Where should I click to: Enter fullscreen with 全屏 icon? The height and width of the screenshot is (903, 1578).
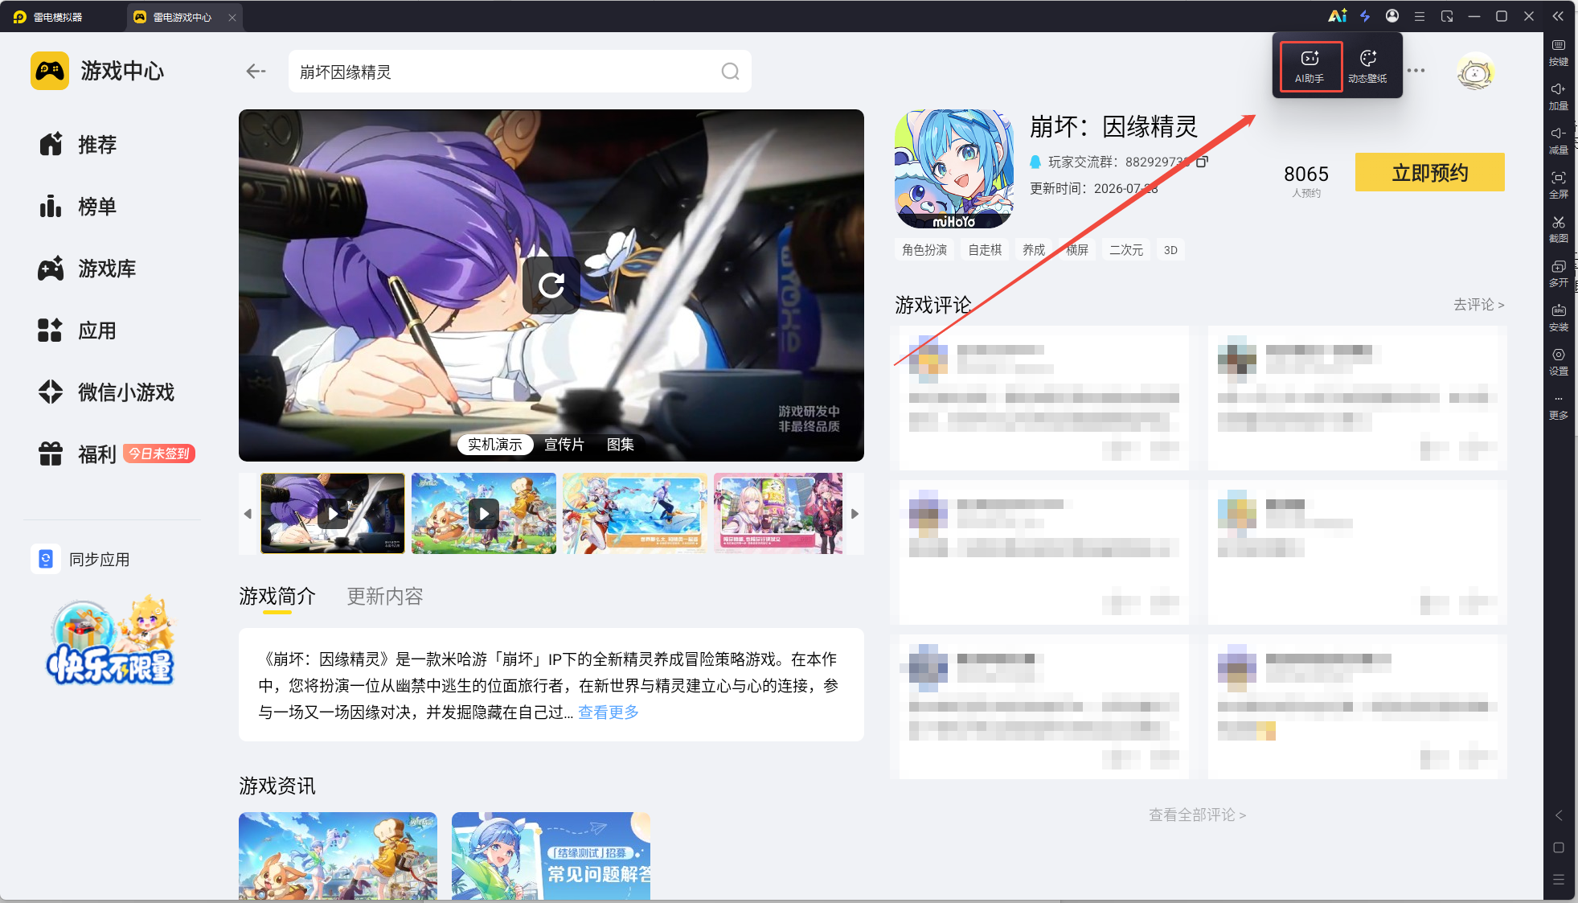point(1559,185)
